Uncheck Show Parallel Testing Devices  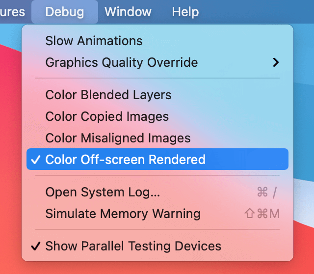click(133, 246)
